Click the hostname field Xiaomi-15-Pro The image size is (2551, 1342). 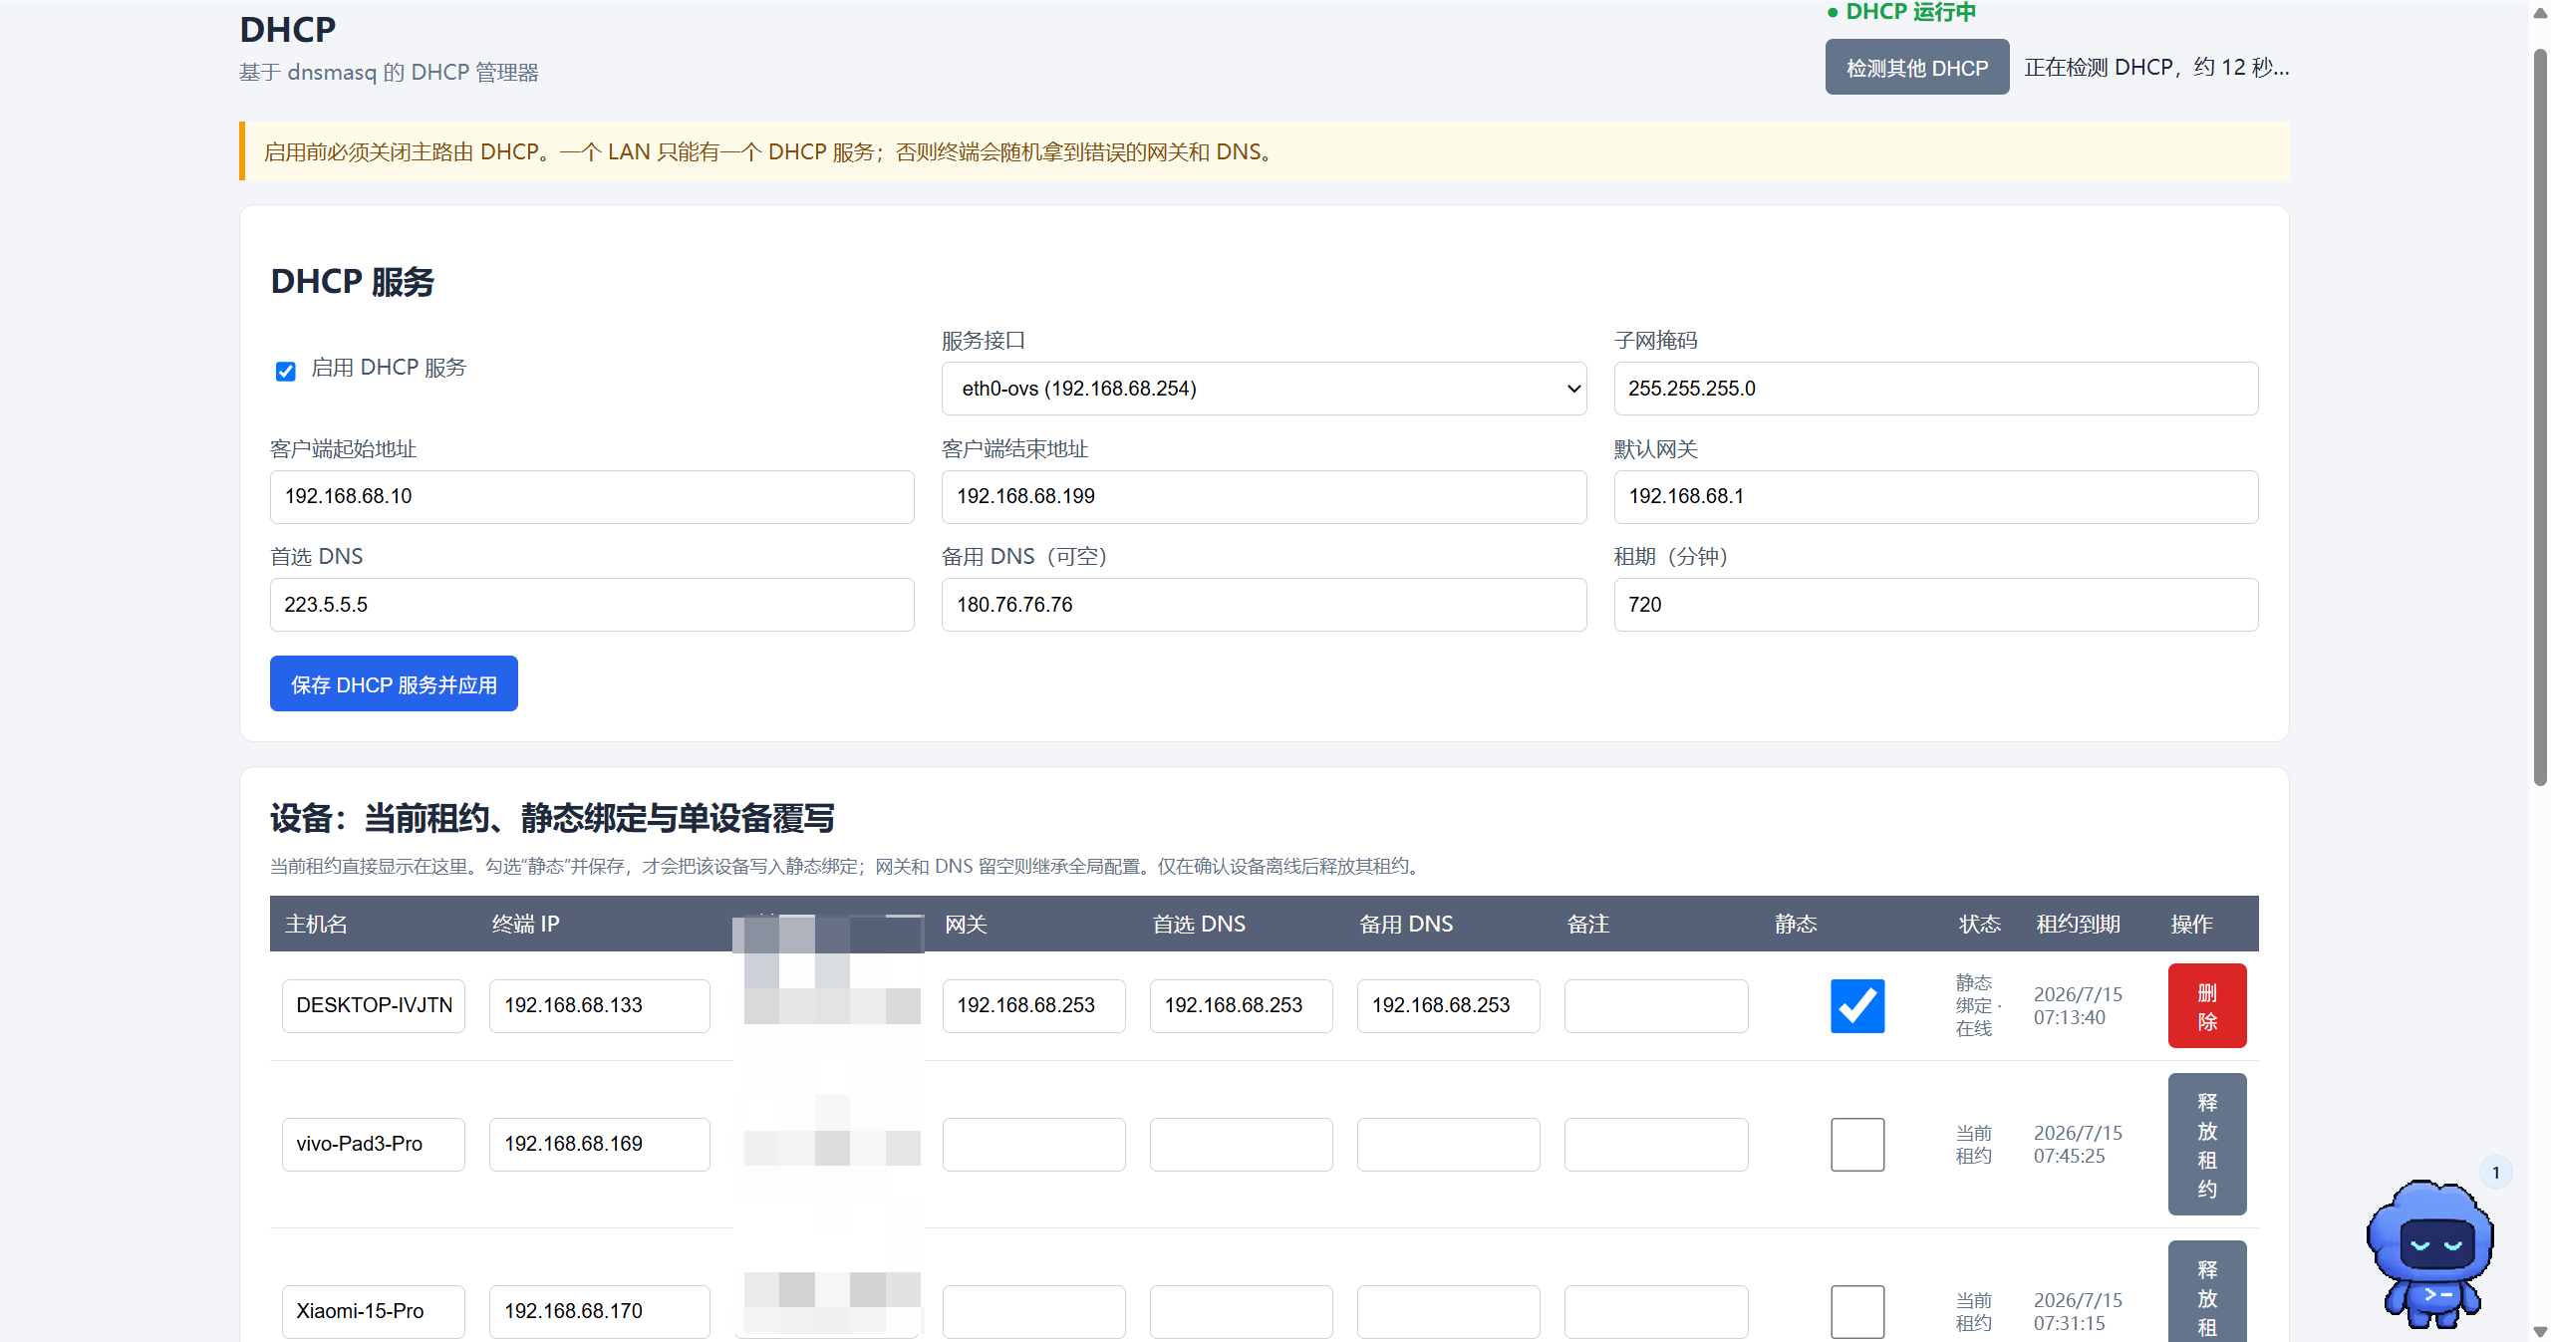pyautogui.click(x=374, y=1311)
